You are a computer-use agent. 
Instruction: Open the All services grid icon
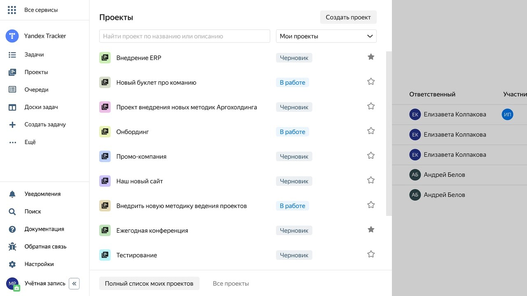click(12, 10)
